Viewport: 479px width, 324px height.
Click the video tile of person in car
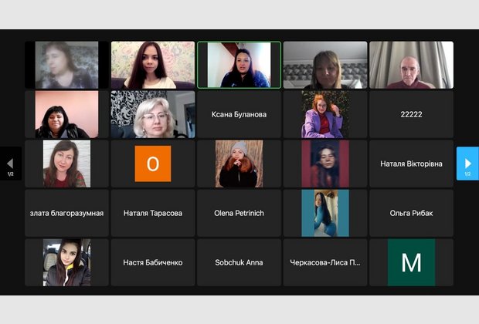[x=66, y=262]
